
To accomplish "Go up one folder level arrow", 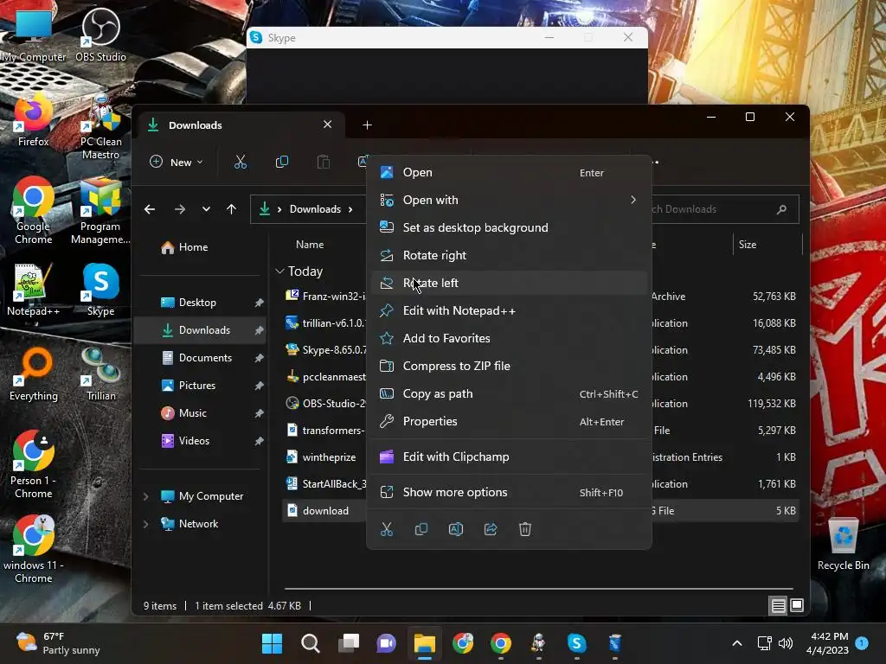I will (231, 209).
